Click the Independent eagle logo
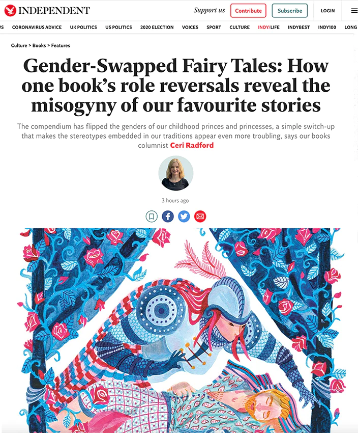358x433 pixels. coord(11,11)
